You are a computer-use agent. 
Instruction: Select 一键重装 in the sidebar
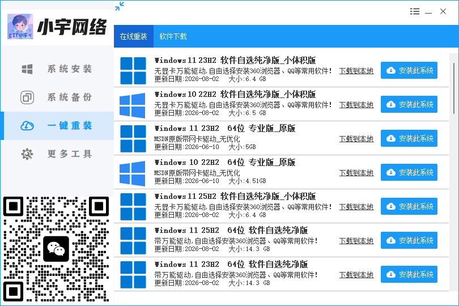[57, 126]
